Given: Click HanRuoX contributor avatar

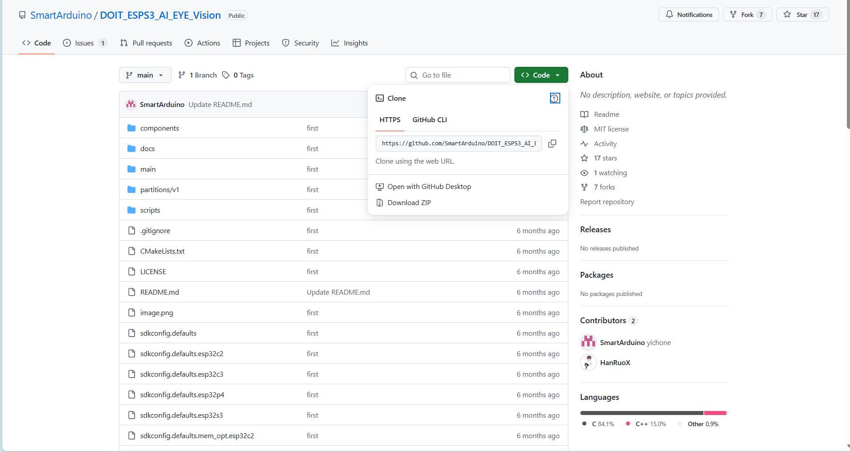Looking at the screenshot, I should tap(588, 362).
